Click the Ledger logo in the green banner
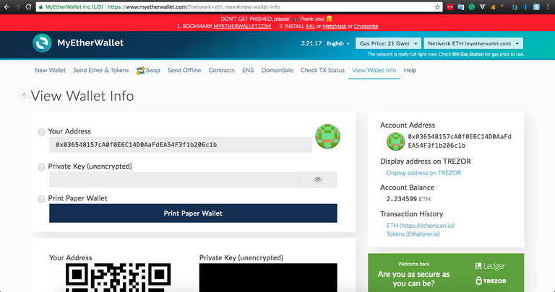This screenshot has width=555, height=292. (489, 266)
